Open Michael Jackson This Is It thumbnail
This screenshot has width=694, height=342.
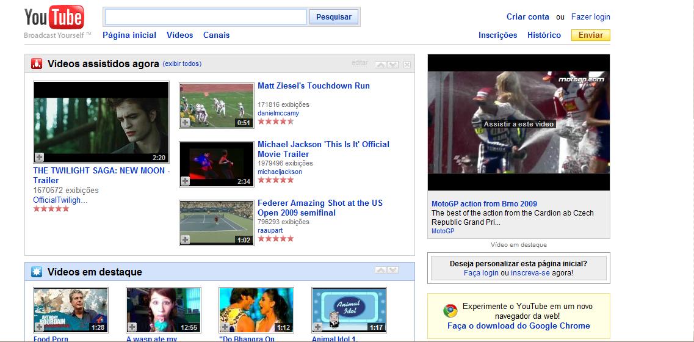coord(217,164)
